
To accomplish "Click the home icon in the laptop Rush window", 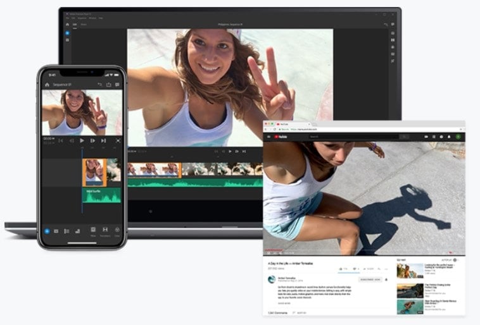I will click(x=67, y=25).
